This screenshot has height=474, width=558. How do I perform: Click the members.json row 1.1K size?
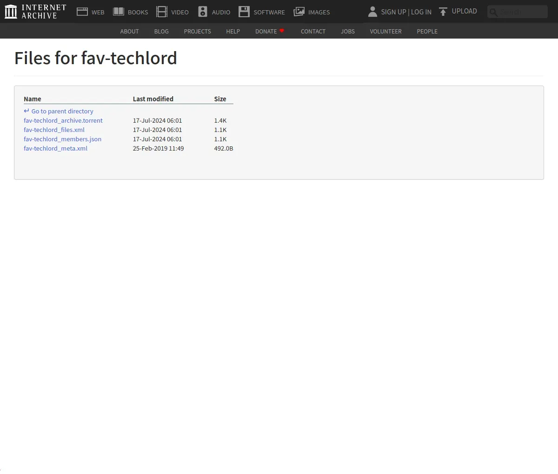point(220,139)
